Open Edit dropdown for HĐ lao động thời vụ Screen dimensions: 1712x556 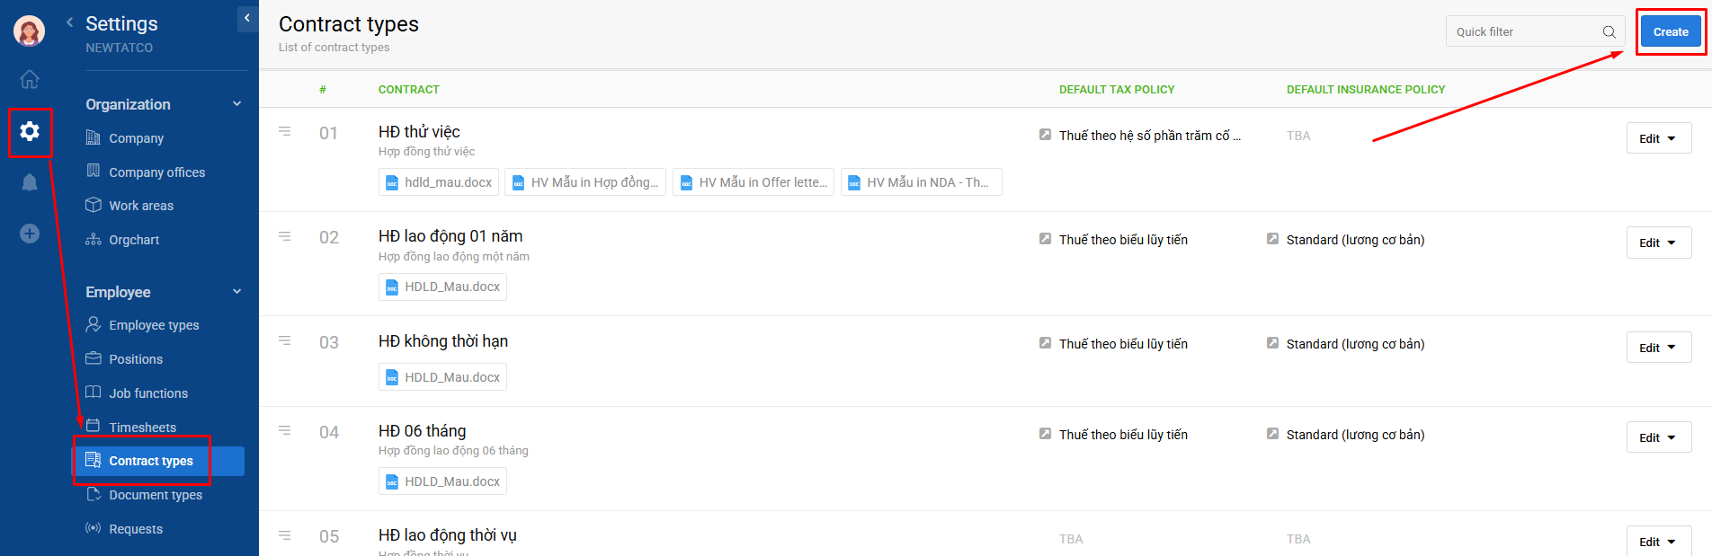[x=1658, y=541]
